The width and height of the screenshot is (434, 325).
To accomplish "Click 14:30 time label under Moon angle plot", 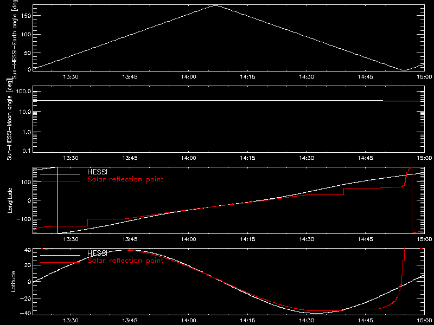I will coord(307,158).
